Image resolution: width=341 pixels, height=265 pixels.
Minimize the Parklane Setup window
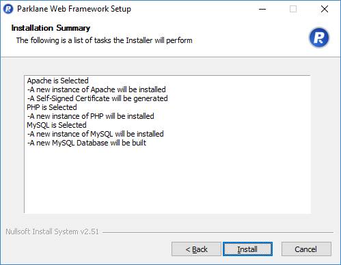[x=262, y=9]
